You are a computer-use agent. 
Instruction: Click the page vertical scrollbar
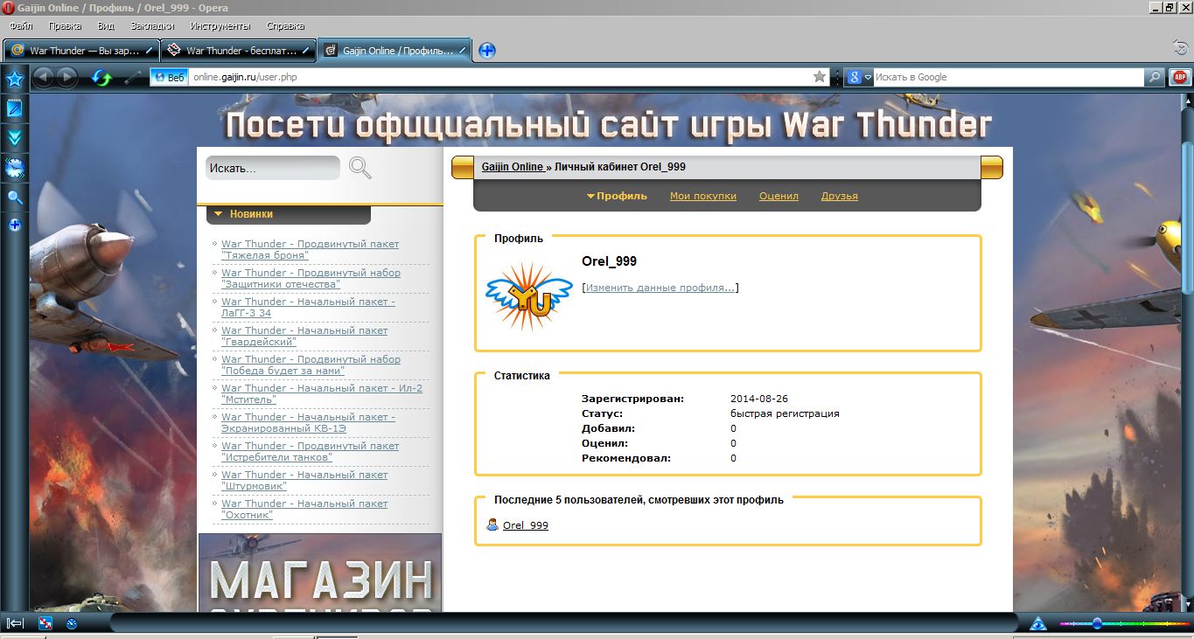1187,352
